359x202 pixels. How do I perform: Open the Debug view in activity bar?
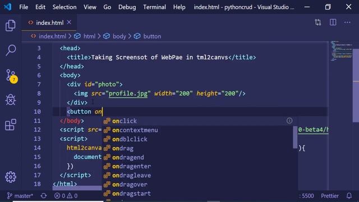[11, 100]
